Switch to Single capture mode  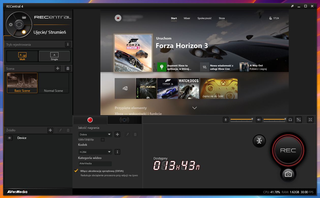click(54, 56)
